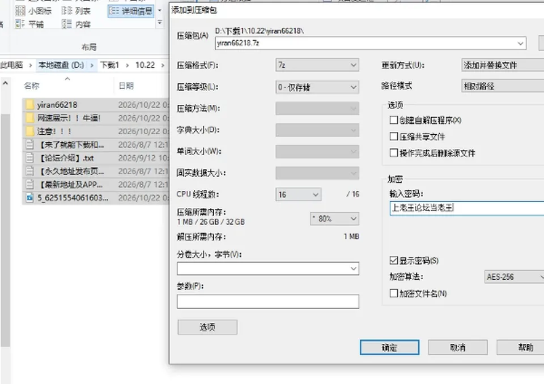This screenshot has width=544, height=384.
Task: Click the 【论坛介绍】.txt file icon
Action: (30, 158)
